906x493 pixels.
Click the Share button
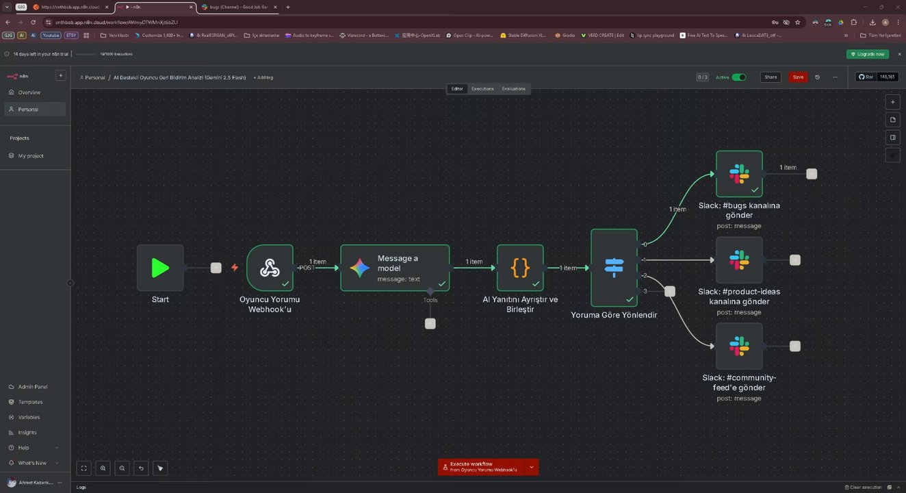(771, 77)
